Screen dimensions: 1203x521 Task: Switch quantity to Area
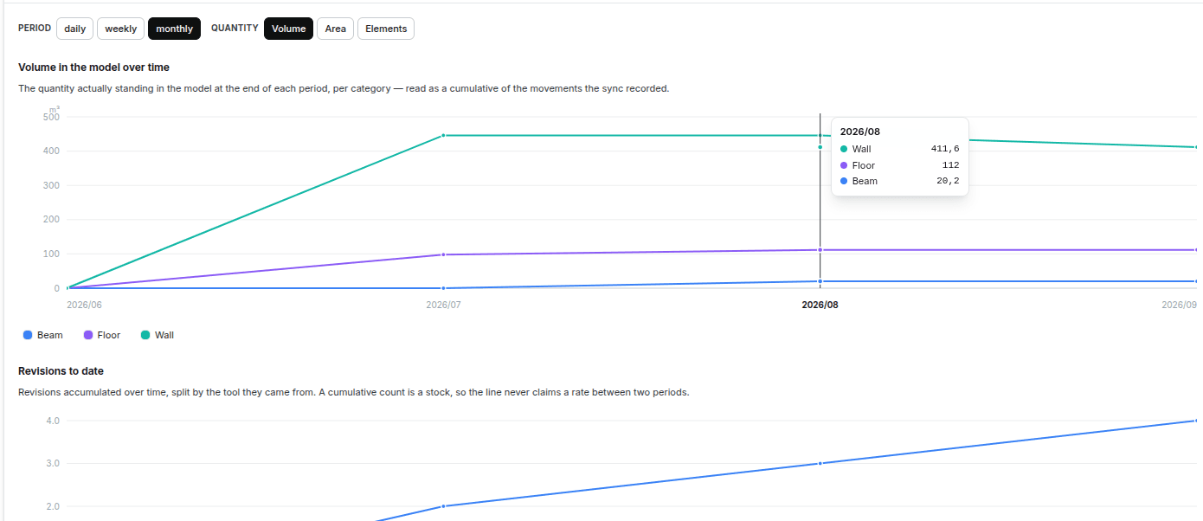point(336,29)
